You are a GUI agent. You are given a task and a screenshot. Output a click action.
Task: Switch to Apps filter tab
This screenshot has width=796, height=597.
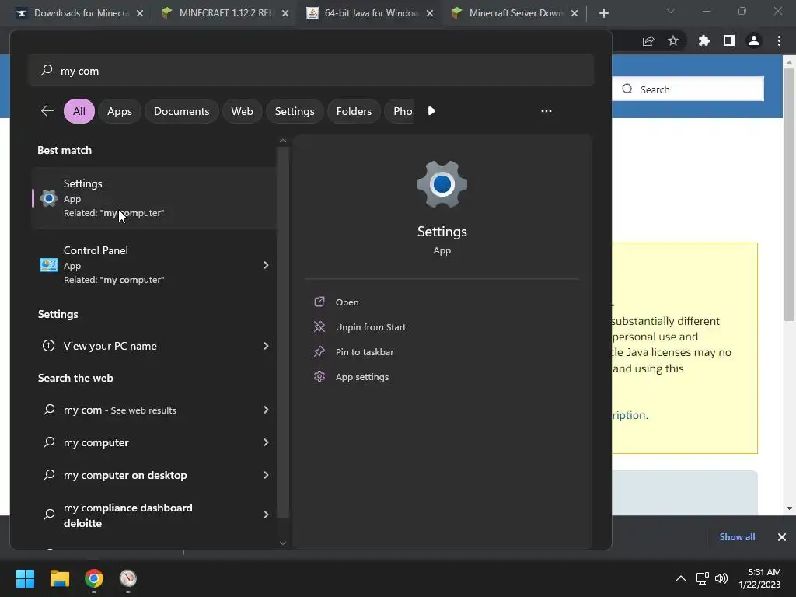coord(119,111)
